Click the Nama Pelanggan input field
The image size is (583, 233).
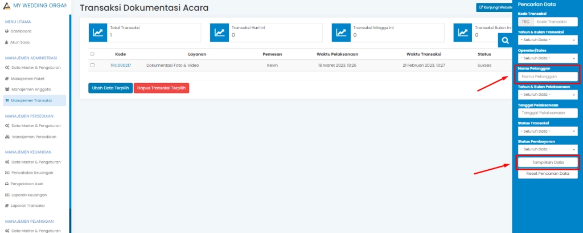point(547,76)
